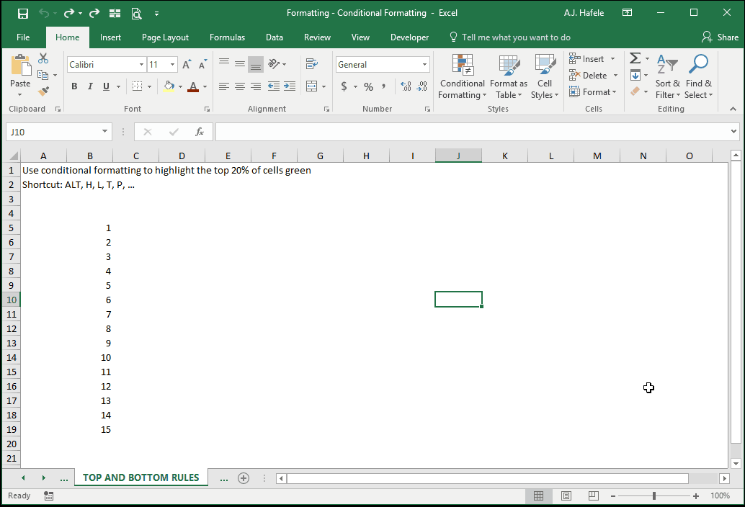The width and height of the screenshot is (745, 507).
Task: Increase font size with the larger A icon
Action: pos(187,65)
